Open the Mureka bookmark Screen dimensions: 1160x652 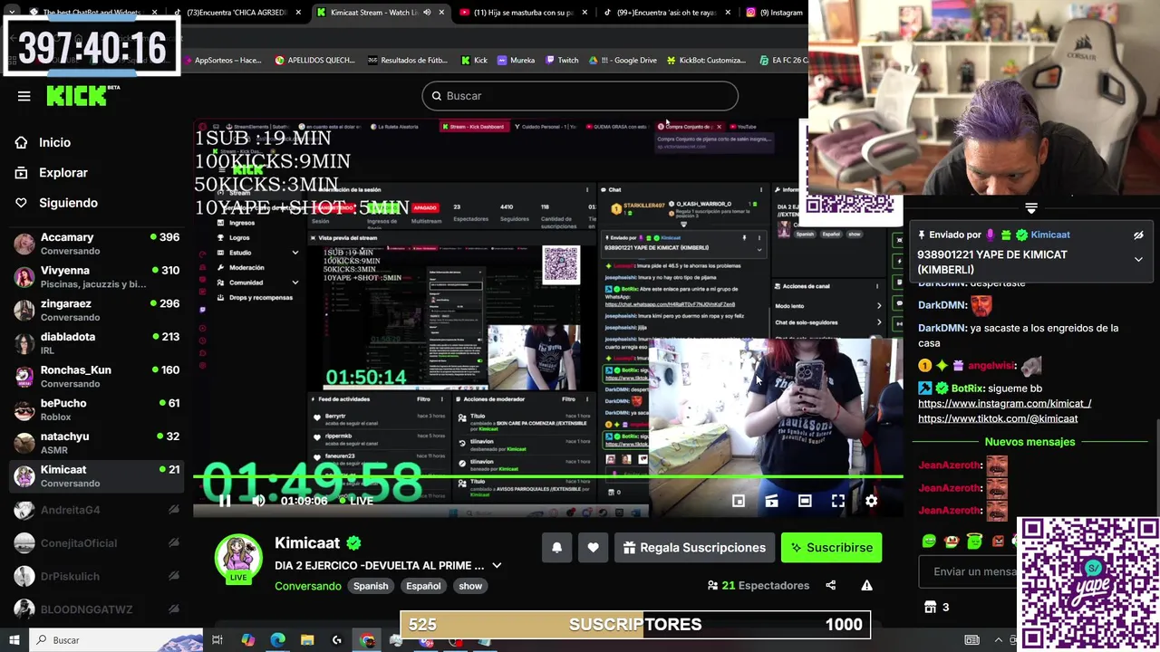point(516,61)
